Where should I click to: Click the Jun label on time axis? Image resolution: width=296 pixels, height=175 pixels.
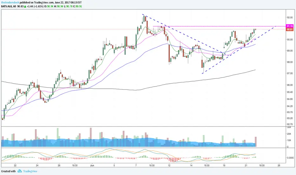(x=92, y=165)
